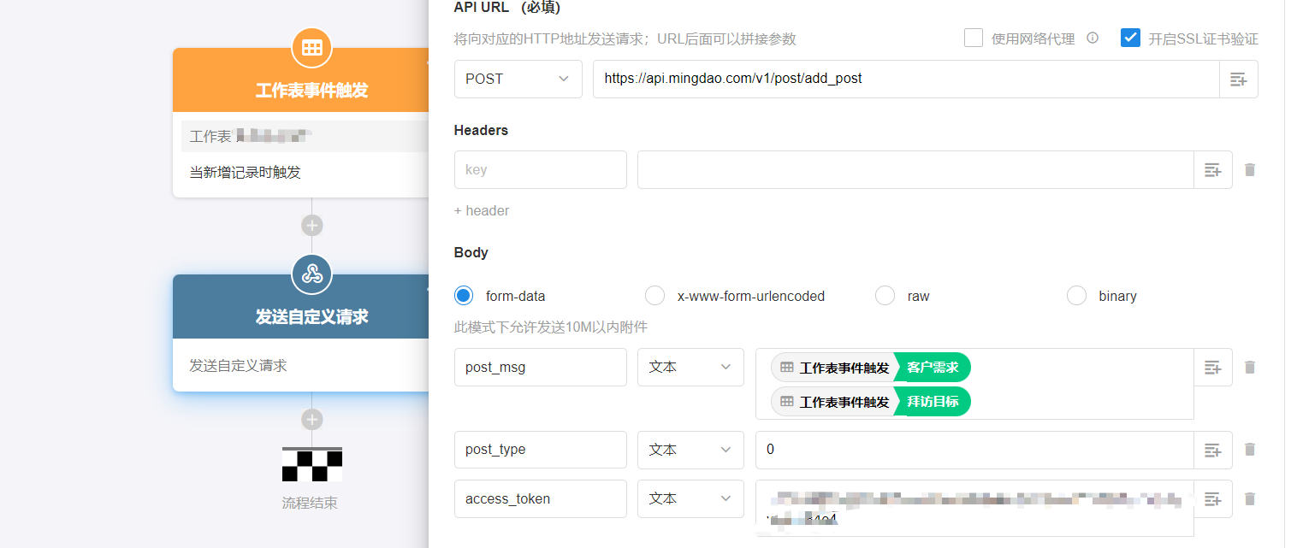Viewport: 1297px width, 548px height.
Task: Click the post_type key field
Action: [541, 450]
